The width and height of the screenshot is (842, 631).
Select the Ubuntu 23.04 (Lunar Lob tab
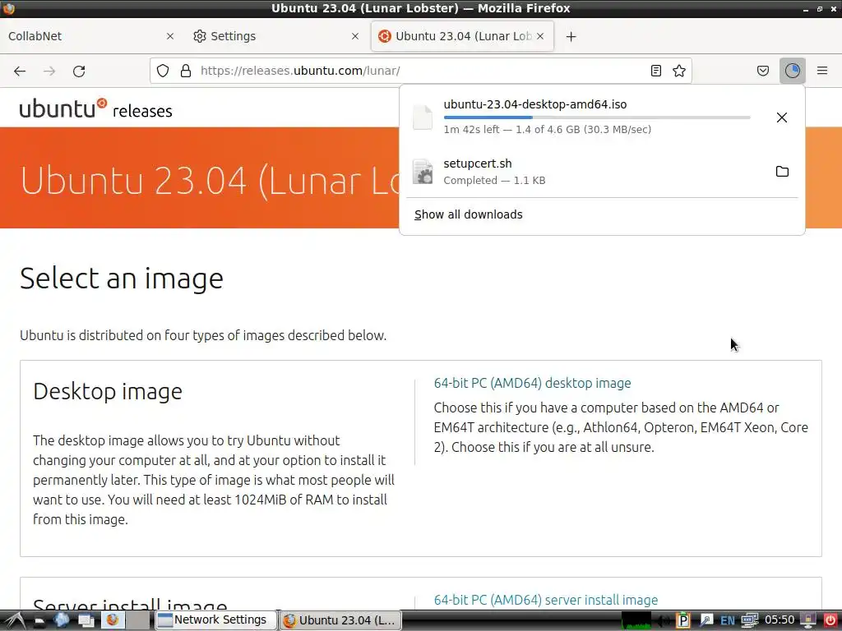click(462, 36)
